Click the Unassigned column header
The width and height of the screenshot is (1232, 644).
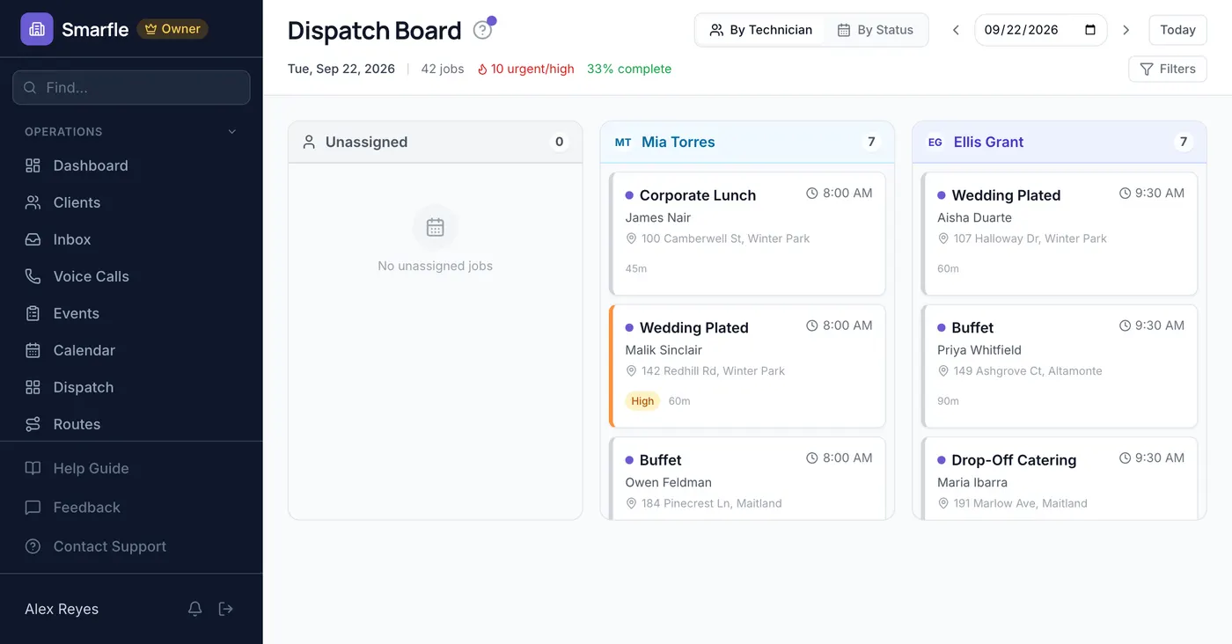click(435, 142)
